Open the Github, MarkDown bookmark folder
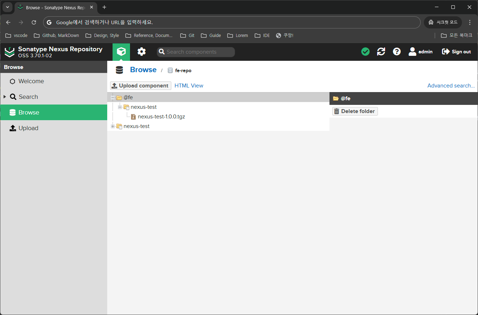Screen dimensions: 478x315 pos(56,36)
